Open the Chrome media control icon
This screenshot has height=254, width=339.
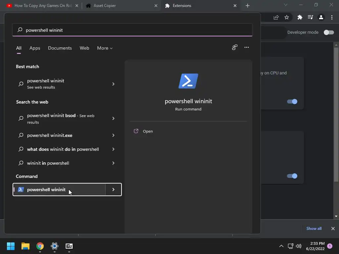(310, 17)
